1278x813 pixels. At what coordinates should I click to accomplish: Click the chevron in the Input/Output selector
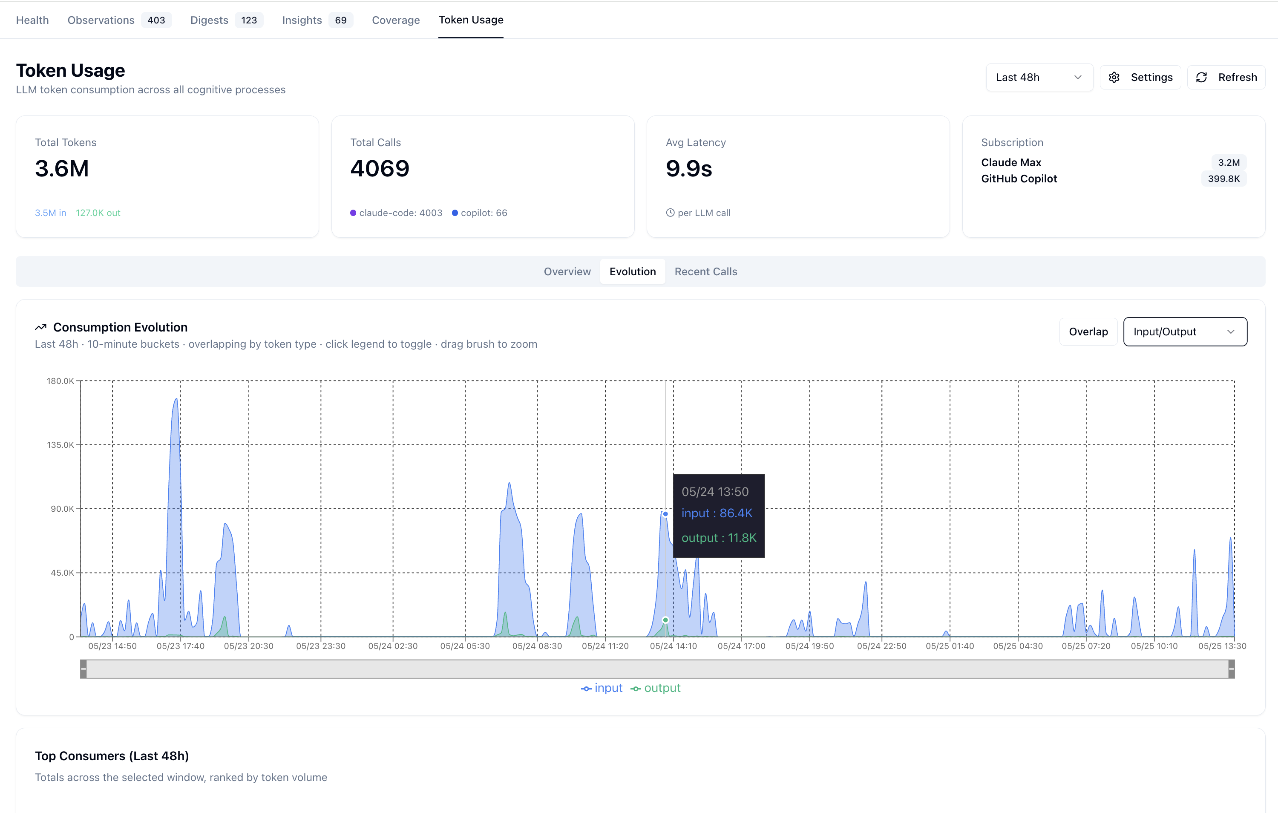[x=1231, y=332]
